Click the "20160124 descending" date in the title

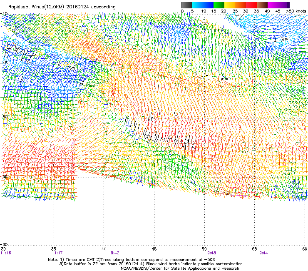[x=91, y=7]
